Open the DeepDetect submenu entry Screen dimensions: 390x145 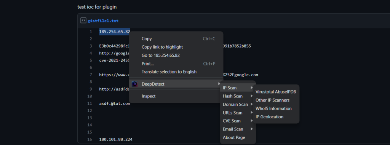coord(176,84)
